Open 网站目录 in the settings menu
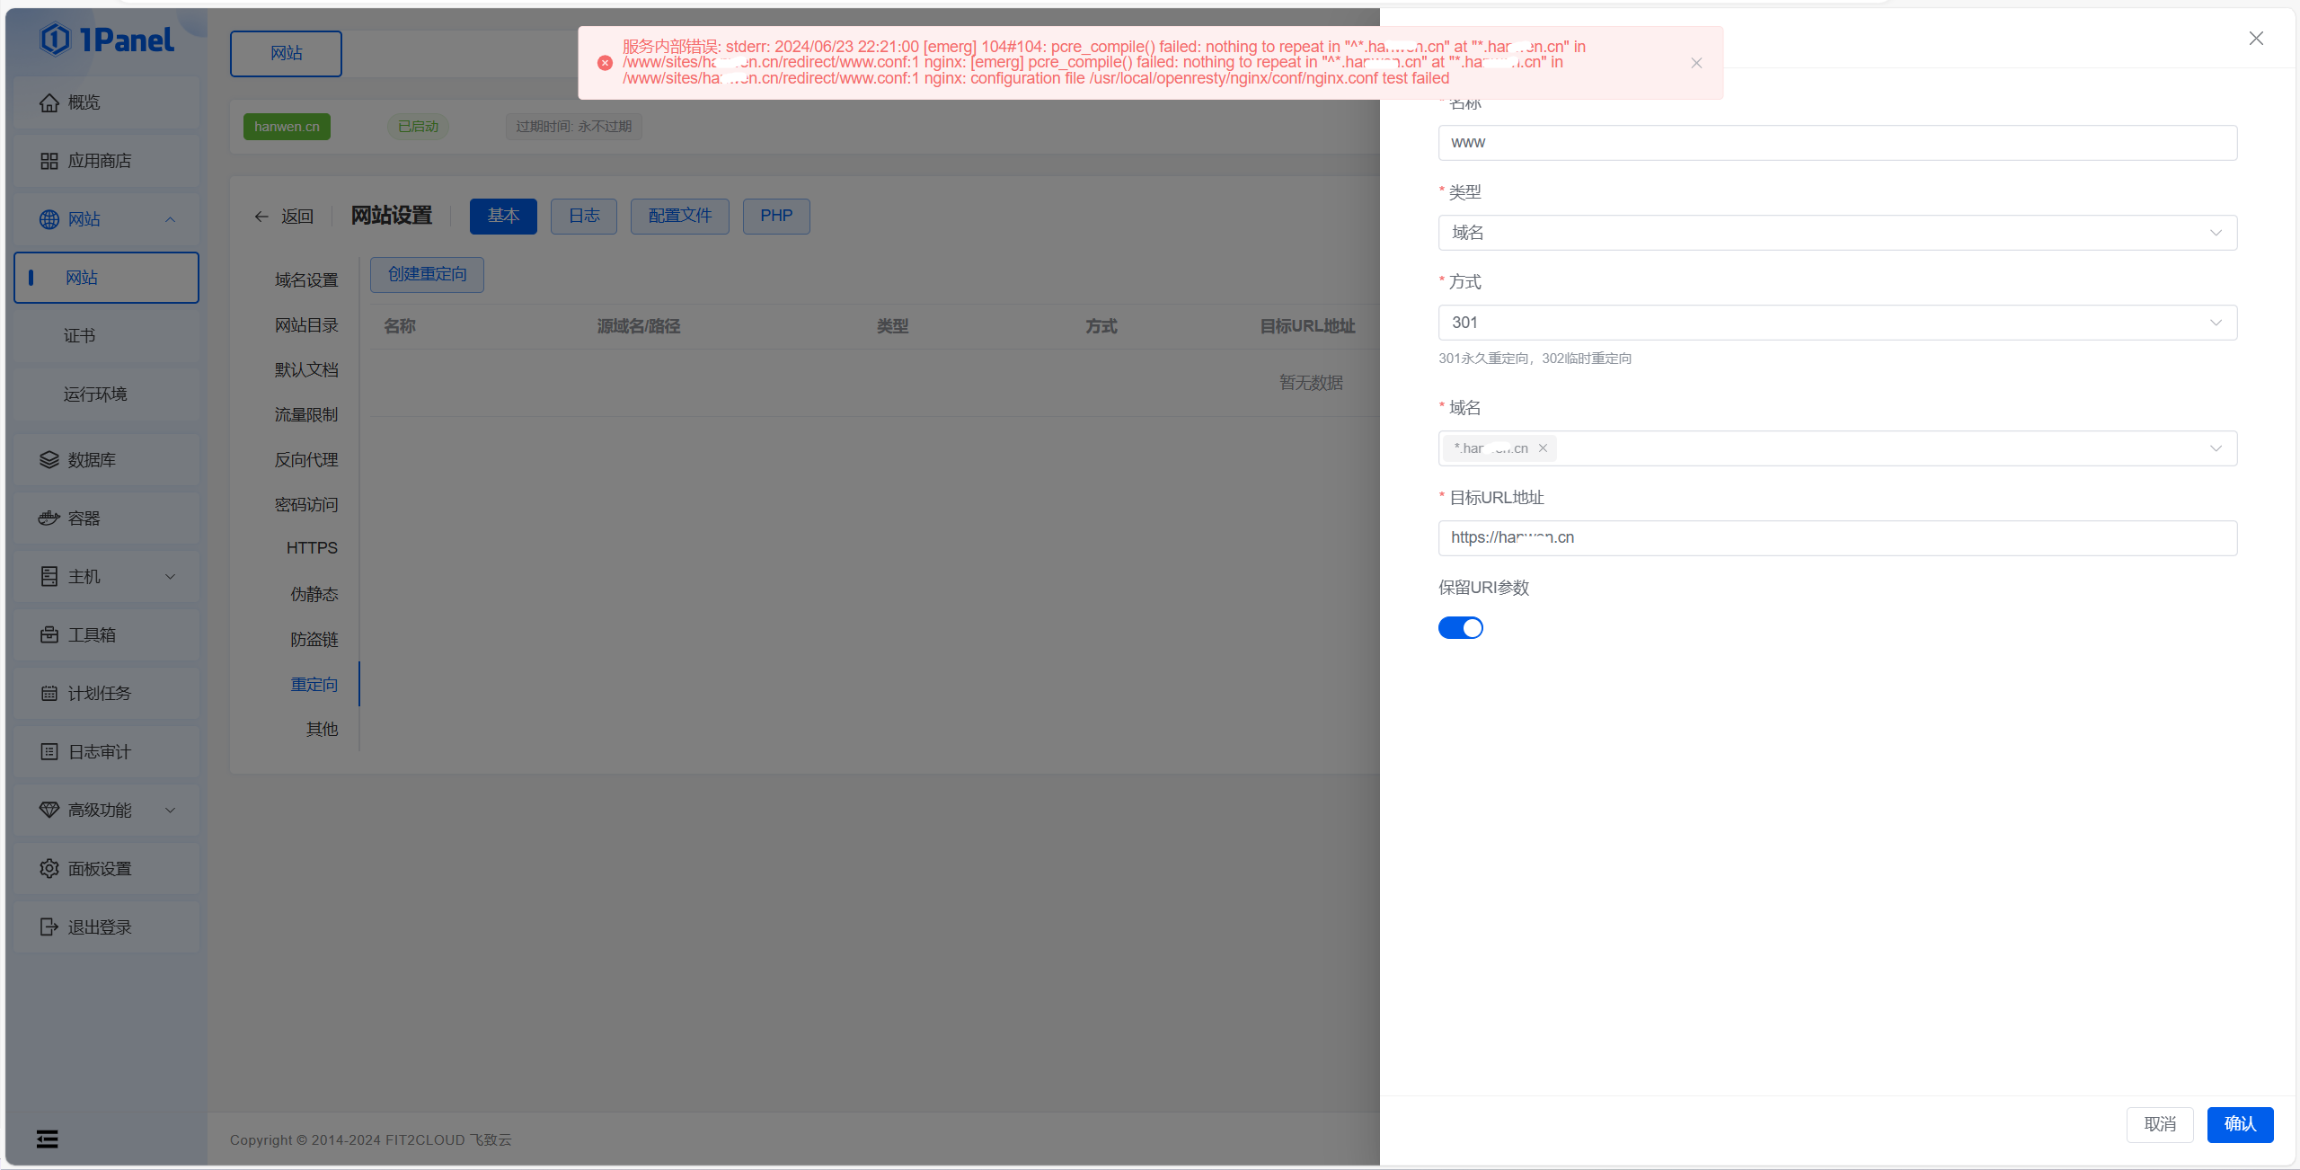Viewport: 2300px width, 1170px height. (x=306, y=325)
